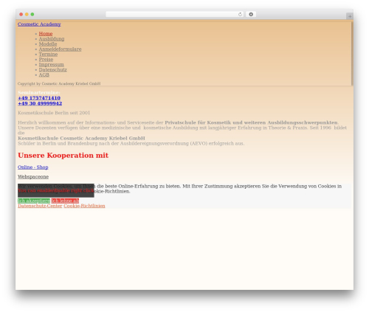
Task: Open the Online - Shop link
Action: [33, 167]
